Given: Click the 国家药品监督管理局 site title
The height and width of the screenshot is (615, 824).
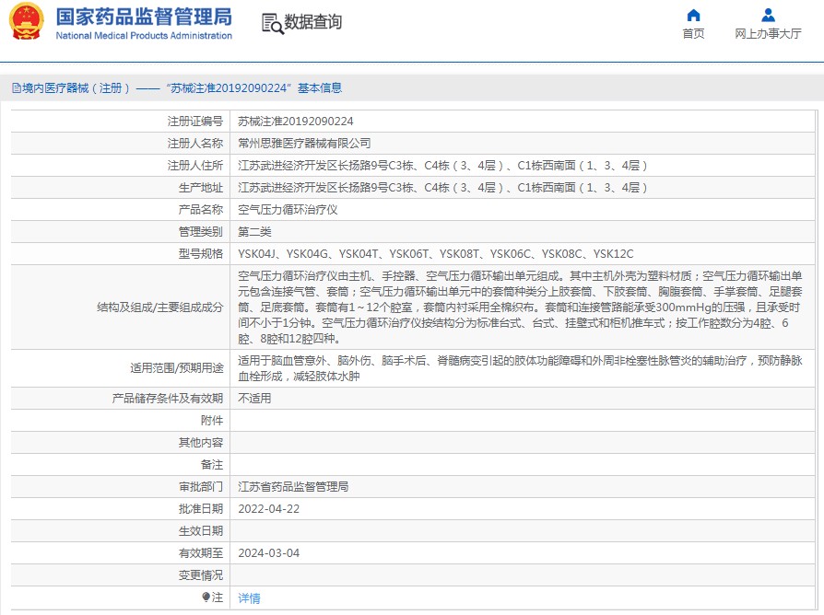Looking at the screenshot, I should [144, 17].
